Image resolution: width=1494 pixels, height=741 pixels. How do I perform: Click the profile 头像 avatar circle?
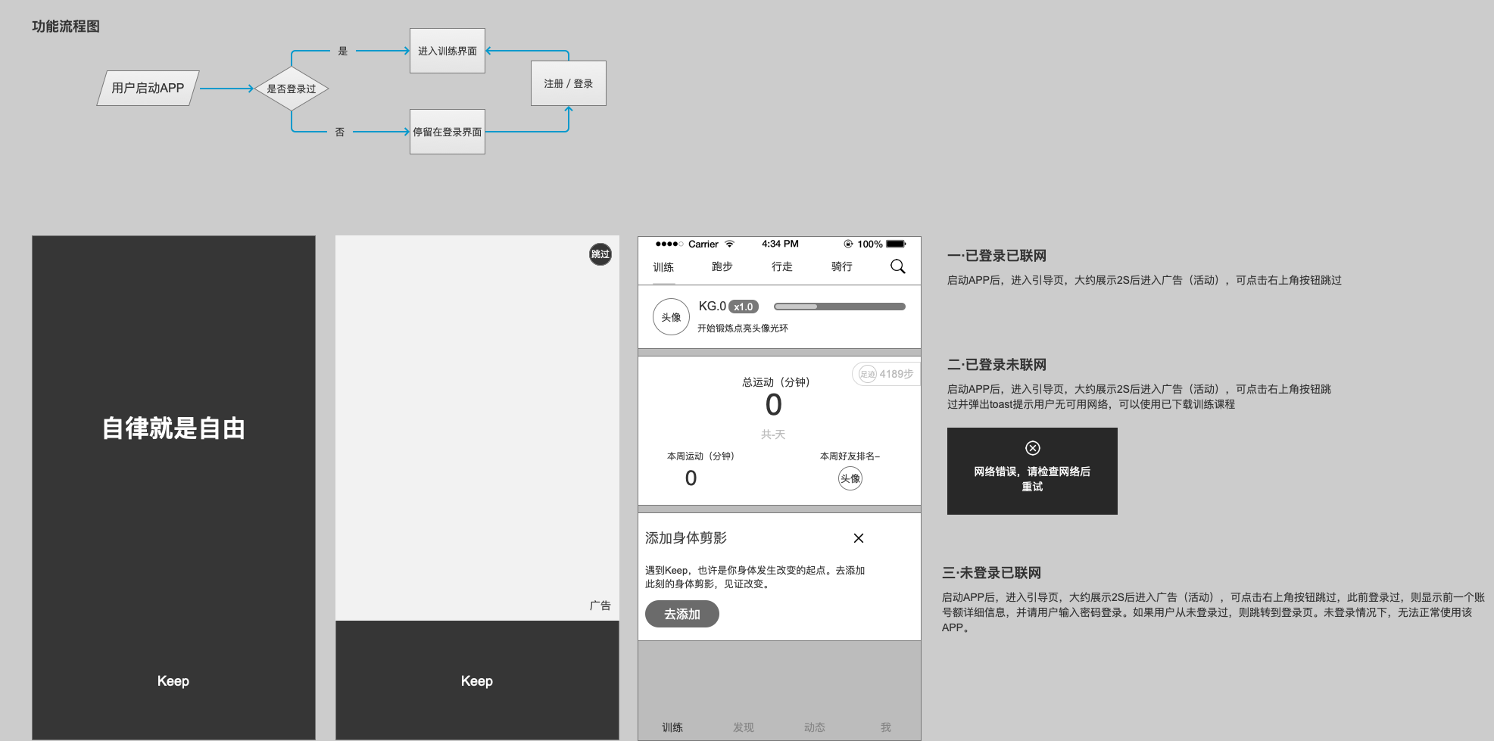(671, 317)
